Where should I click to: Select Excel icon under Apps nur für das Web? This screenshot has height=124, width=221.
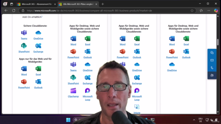(x=38, y=69)
